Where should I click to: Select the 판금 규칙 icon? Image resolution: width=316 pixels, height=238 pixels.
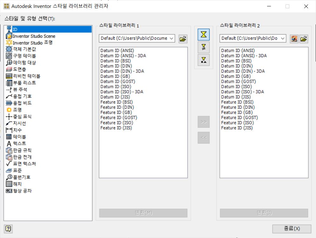[9, 150]
